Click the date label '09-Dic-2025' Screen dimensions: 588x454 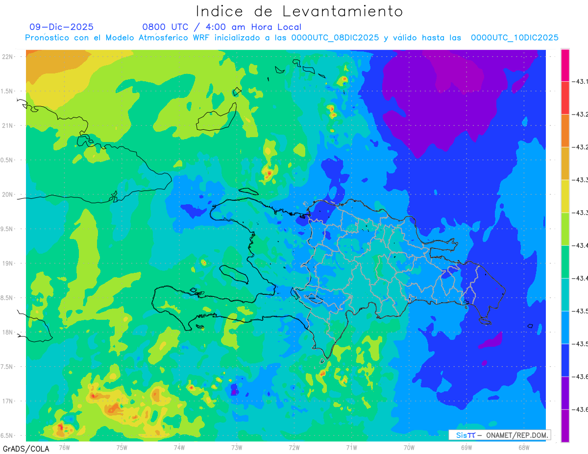(x=61, y=27)
